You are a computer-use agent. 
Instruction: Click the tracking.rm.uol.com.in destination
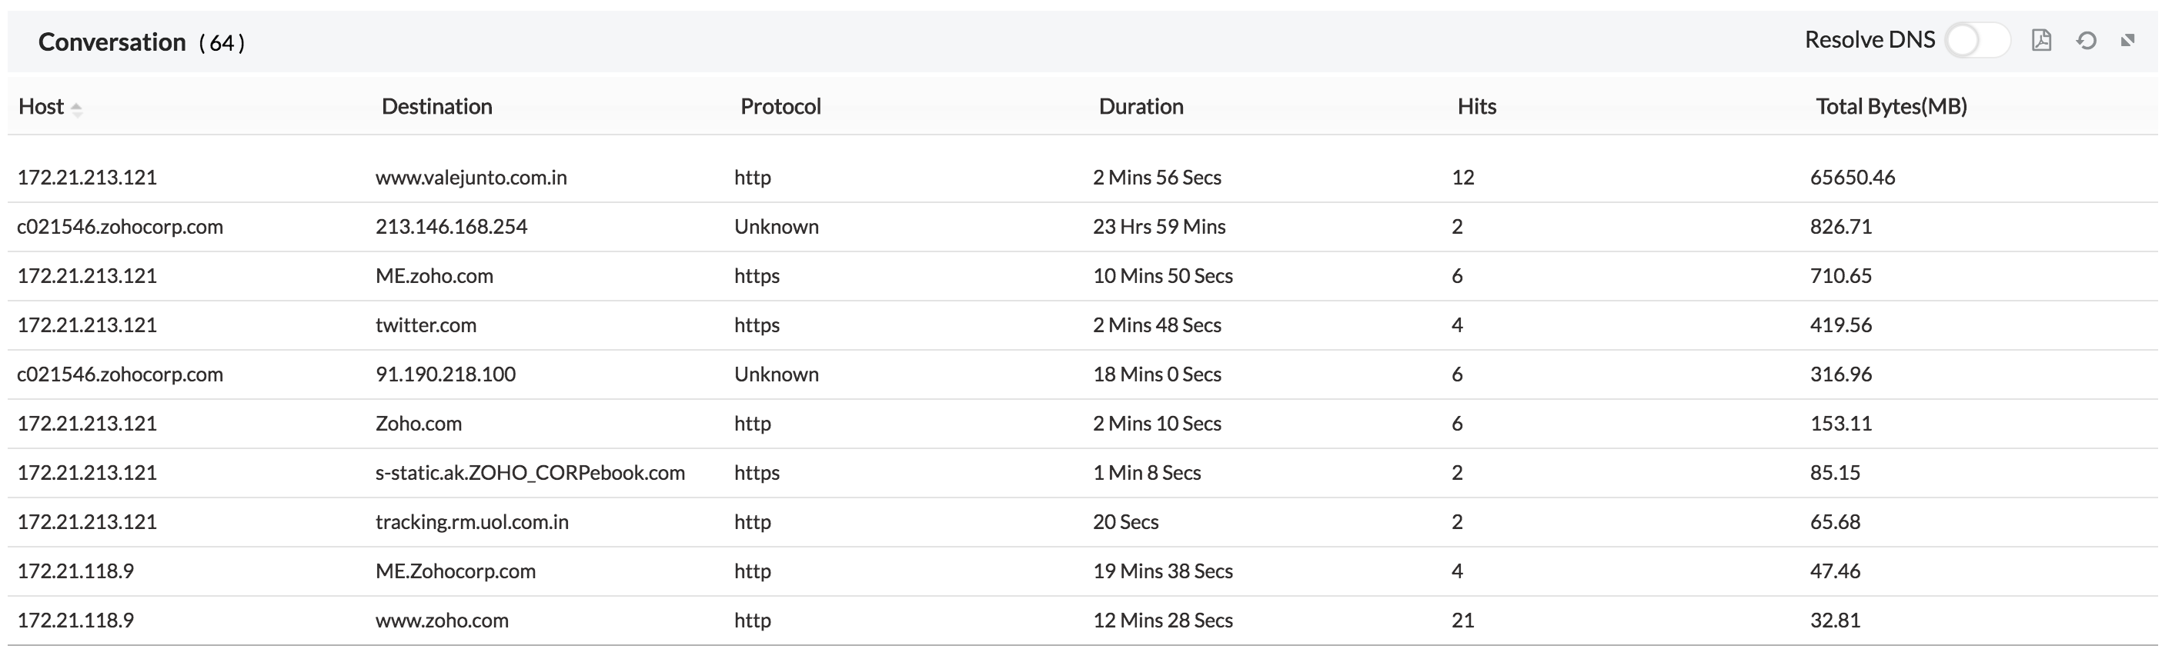pos(471,522)
